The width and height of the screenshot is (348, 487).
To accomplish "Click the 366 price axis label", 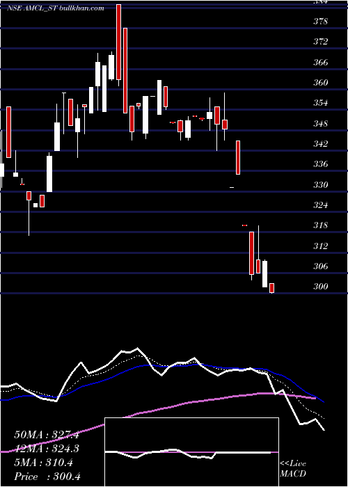I will pos(321,63).
